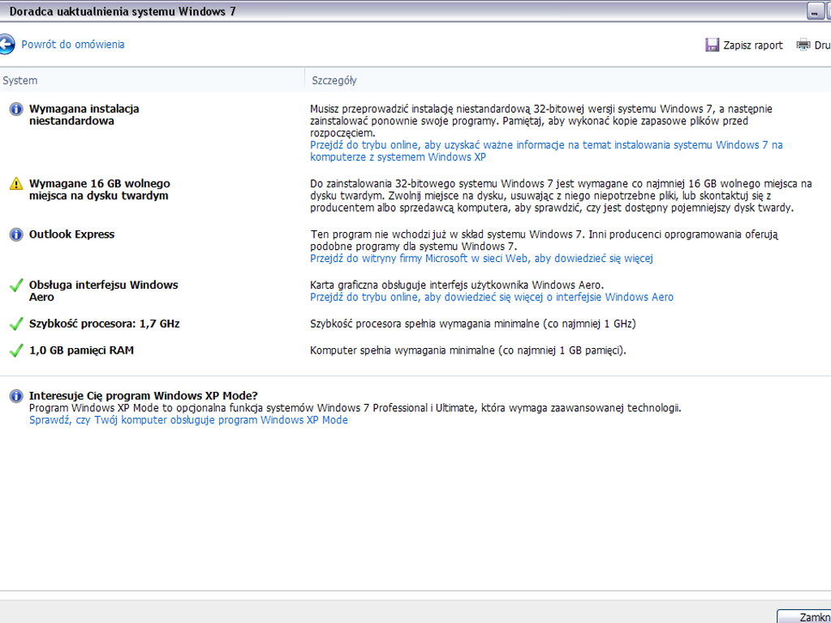Image resolution: width=831 pixels, height=623 pixels.
Task: Click the floppy disk save report icon
Action: 712,45
